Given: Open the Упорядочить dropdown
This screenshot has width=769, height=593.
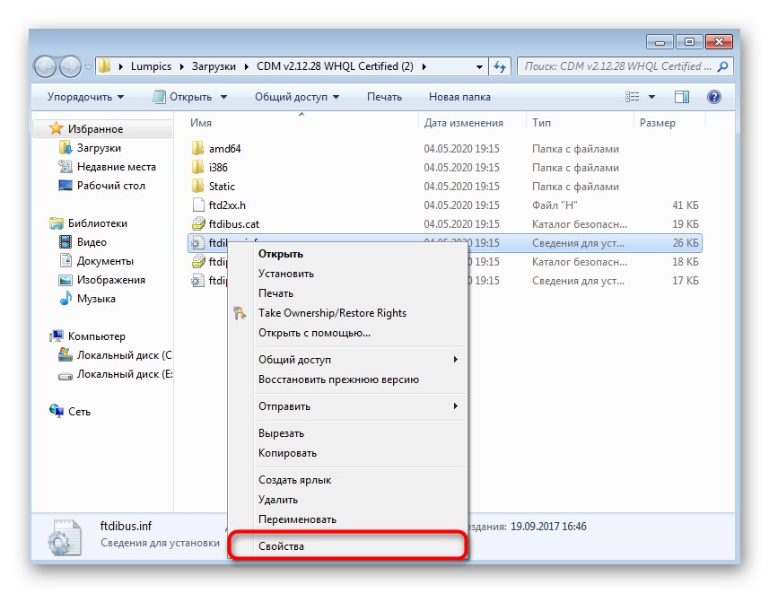Looking at the screenshot, I should [79, 96].
